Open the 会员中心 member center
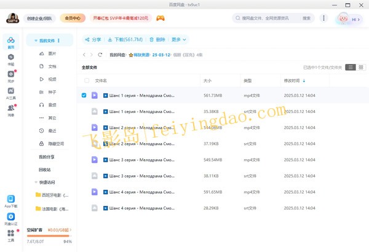This screenshot has width=369, height=252. tap(73, 18)
